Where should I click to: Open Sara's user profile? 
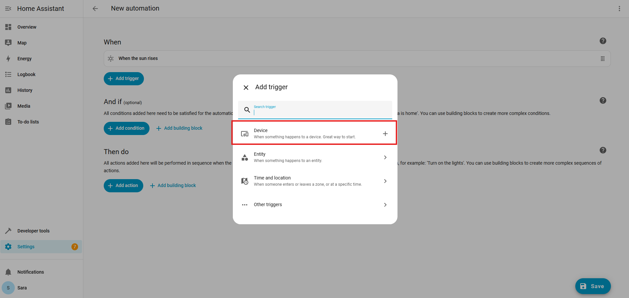22,288
